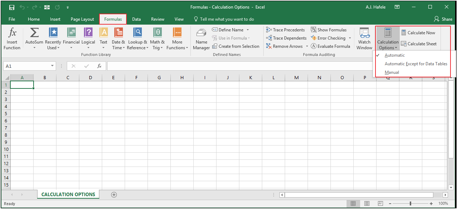The height and width of the screenshot is (209, 458).
Task: Click the 100% zoom level
Action: click(x=443, y=204)
